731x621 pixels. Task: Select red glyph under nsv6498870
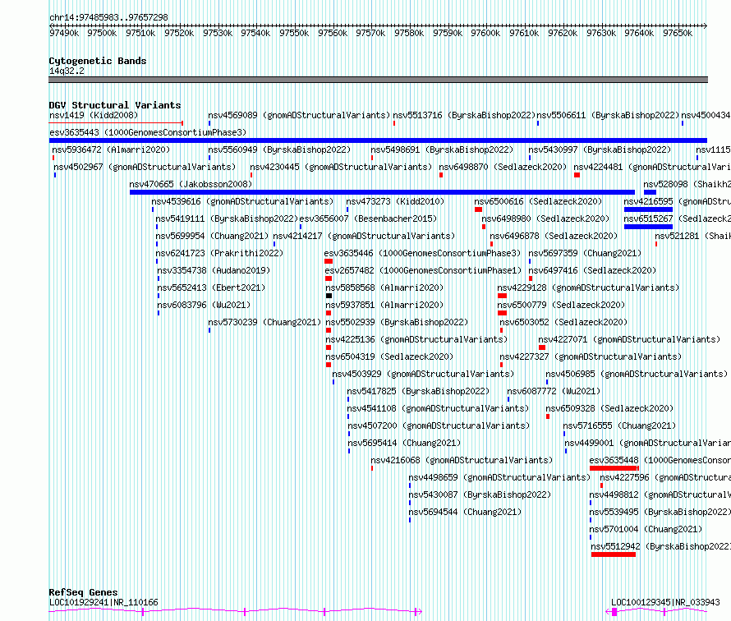coord(441,175)
